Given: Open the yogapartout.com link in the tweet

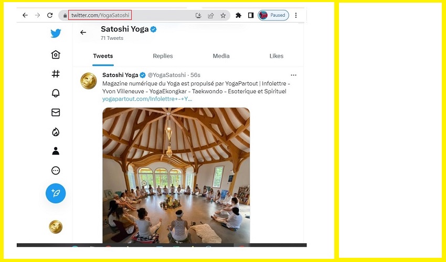Looking at the screenshot, I should point(147,99).
